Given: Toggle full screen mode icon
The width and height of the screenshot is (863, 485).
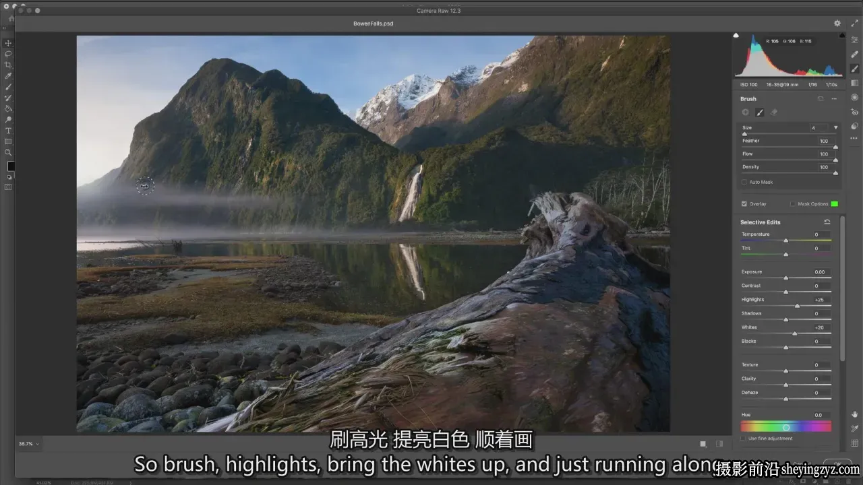Looking at the screenshot, I should coord(854,23).
